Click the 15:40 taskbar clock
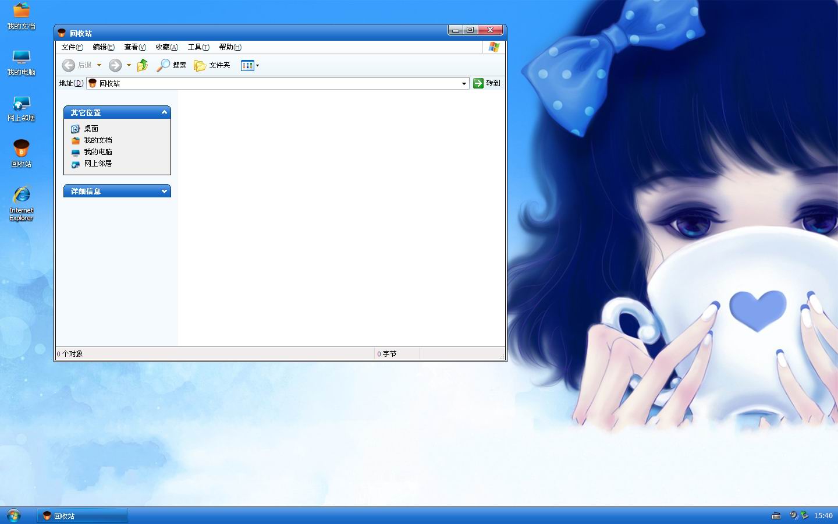The width and height of the screenshot is (838, 524). coord(823,515)
